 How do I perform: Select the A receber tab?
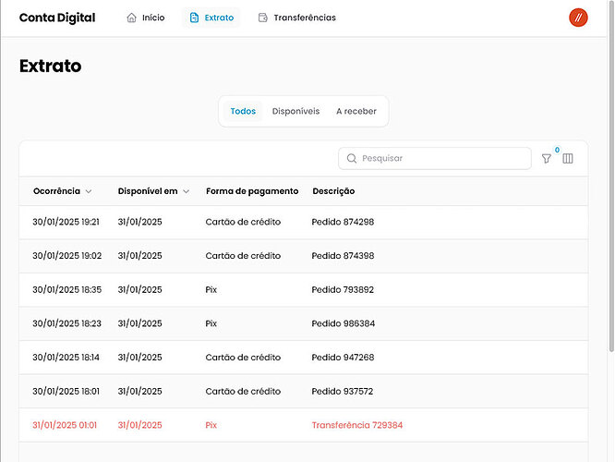point(356,111)
